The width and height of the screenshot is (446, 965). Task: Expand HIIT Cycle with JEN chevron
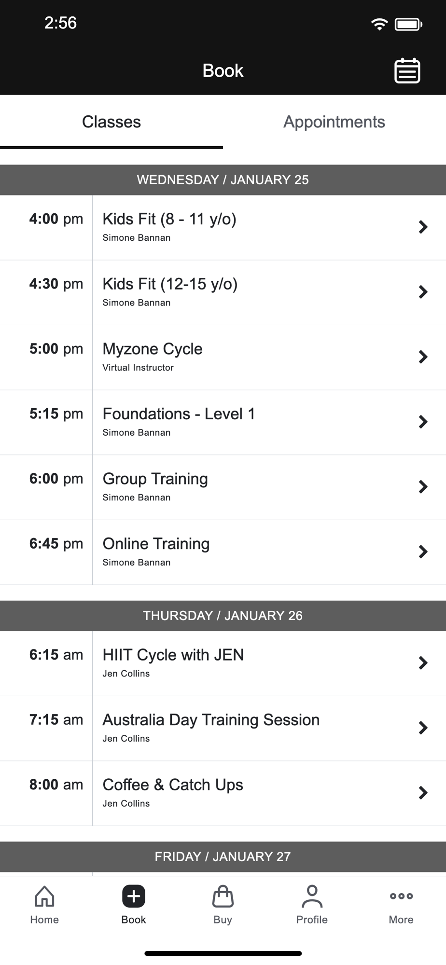[423, 662]
